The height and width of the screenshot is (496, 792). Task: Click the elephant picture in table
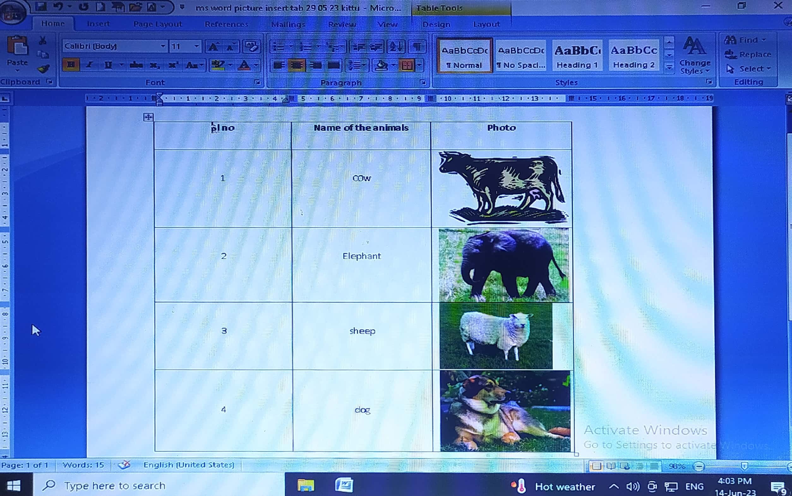coord(504,265)
